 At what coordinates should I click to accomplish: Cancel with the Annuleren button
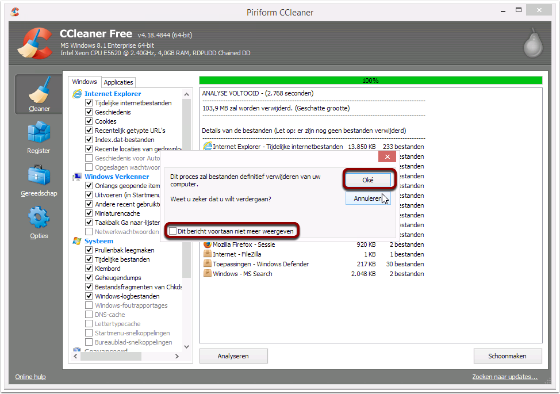368,198
